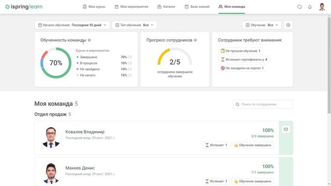The width and height of the screenshot is (331, 186).
Task: Open the База знаний tab
Action: pos(197,7)
